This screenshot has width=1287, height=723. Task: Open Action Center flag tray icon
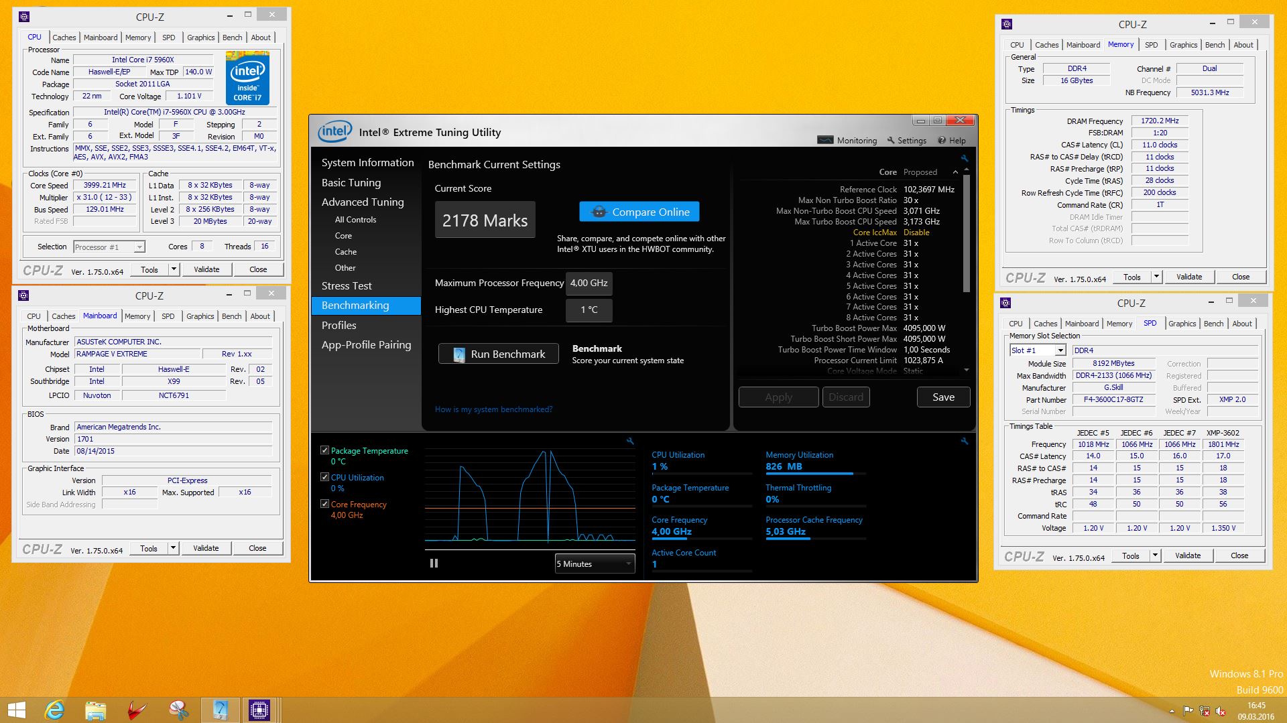(1188, 712)
